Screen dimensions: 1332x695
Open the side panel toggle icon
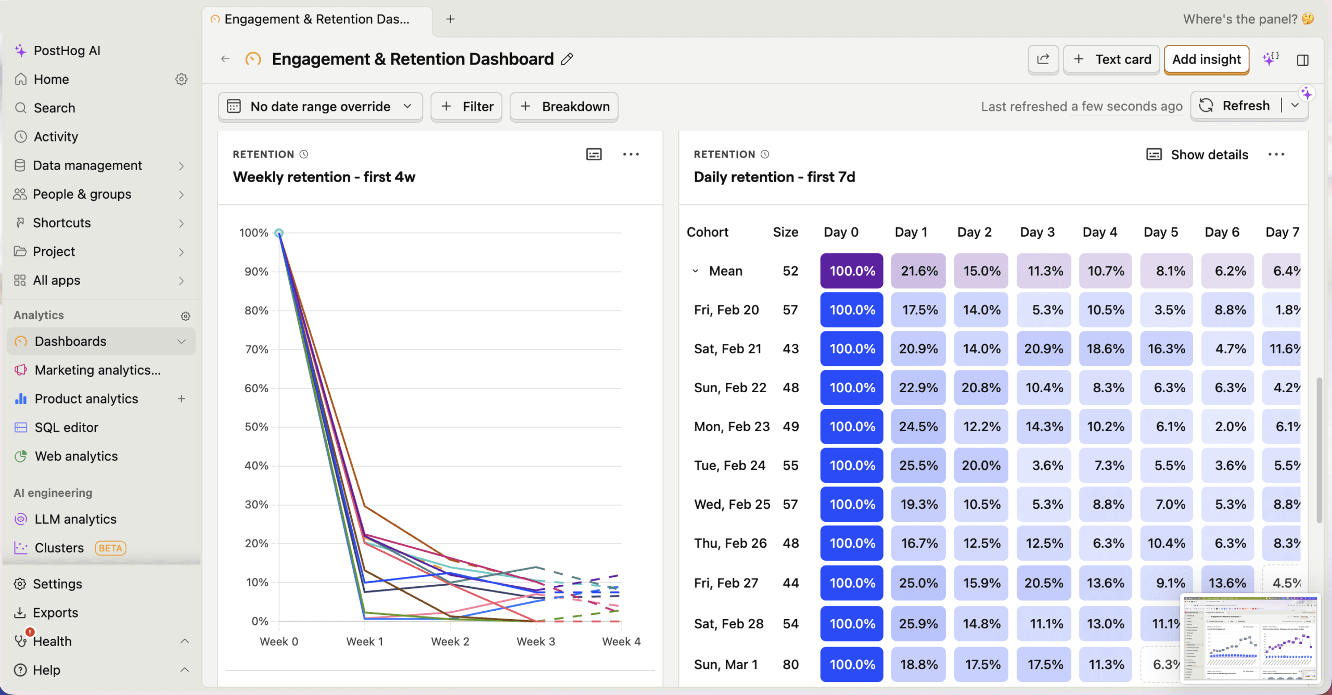click(x=1303, y=60)
